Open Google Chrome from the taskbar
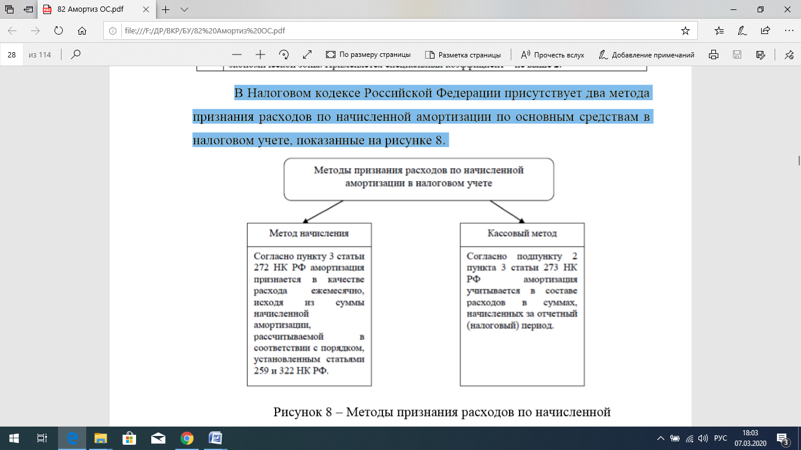The width and height of the screenshot is (801, 450). pos(187,438)
